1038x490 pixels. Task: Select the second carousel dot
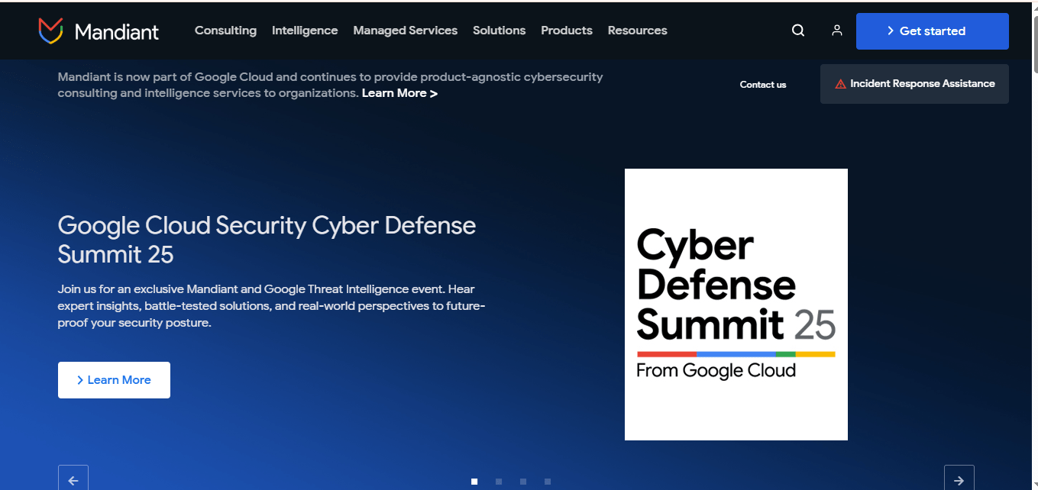(499, 482)
